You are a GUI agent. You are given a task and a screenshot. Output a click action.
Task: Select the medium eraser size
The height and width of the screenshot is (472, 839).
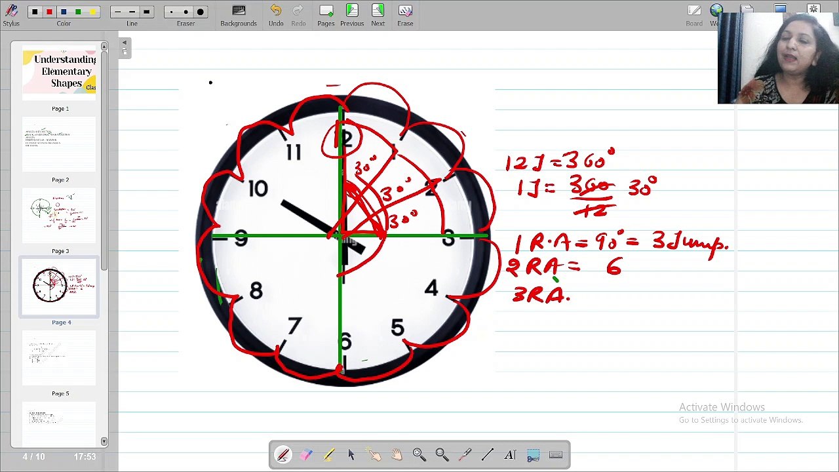click(185, 12)
